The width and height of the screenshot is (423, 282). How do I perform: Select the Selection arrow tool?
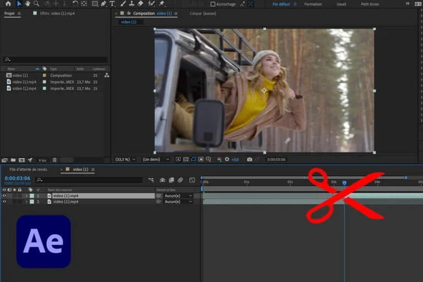coord(19,4)
